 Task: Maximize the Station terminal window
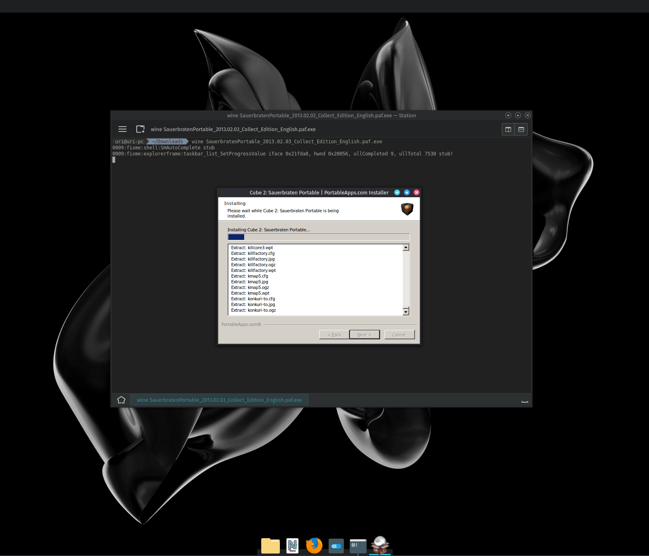518,115
